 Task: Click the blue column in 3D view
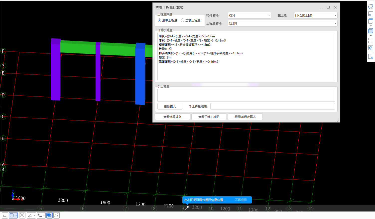(x=140, y=74)
